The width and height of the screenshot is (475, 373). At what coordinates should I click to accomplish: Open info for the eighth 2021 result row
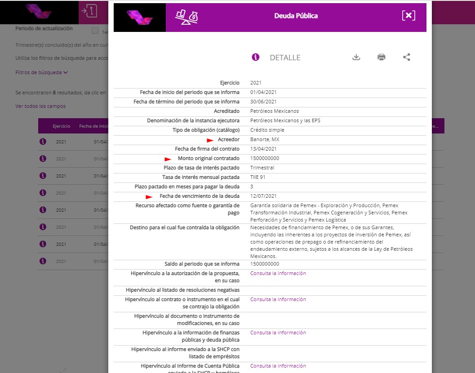(x=43, y=261)
